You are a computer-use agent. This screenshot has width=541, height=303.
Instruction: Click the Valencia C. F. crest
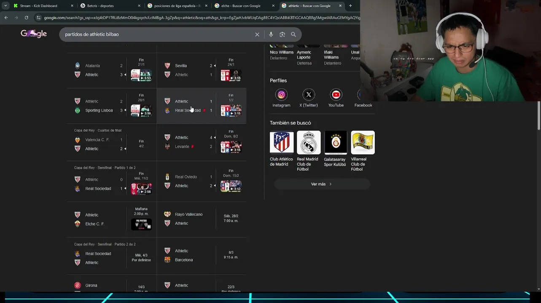click(77, 140)
